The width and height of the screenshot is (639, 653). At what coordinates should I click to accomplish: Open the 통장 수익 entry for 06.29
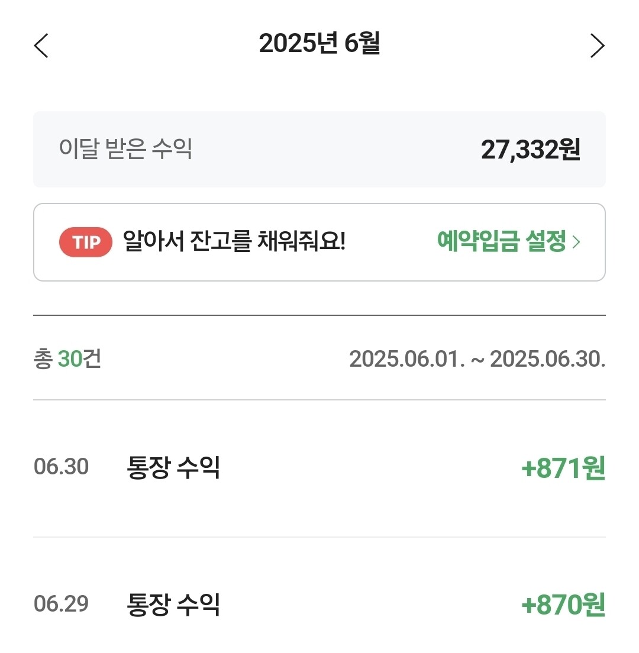[173, 604]
